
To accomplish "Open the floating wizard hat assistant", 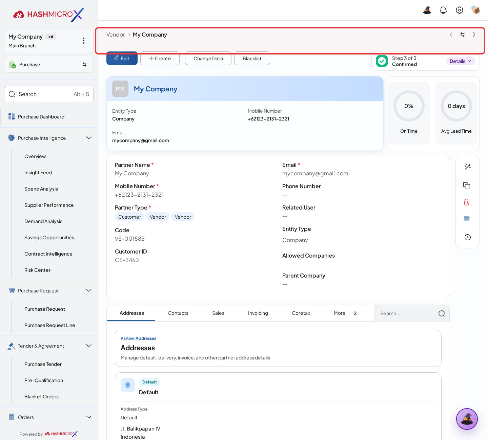I will (x=467, y=419).
